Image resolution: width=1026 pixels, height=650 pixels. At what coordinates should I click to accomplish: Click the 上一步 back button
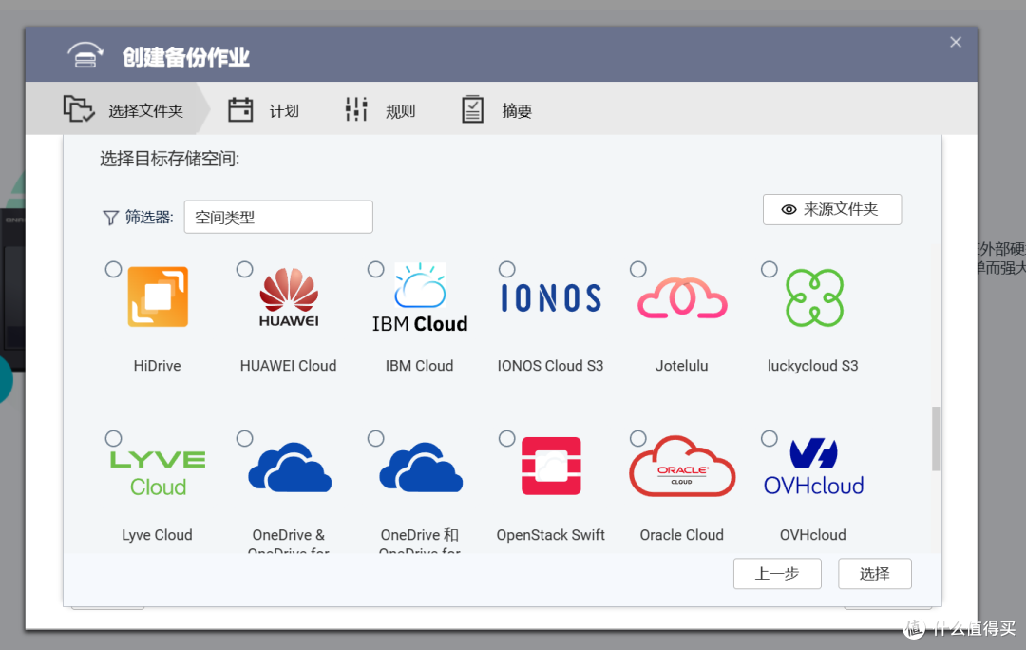[777, 574]
